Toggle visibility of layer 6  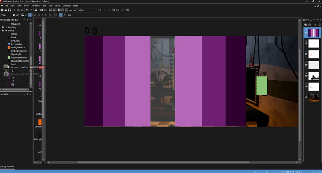[x=306, y=43]
